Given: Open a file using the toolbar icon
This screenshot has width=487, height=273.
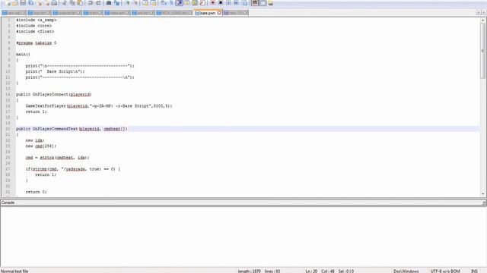Looking at the screenshot, I should pyautogui.click(x=15, y=3).
